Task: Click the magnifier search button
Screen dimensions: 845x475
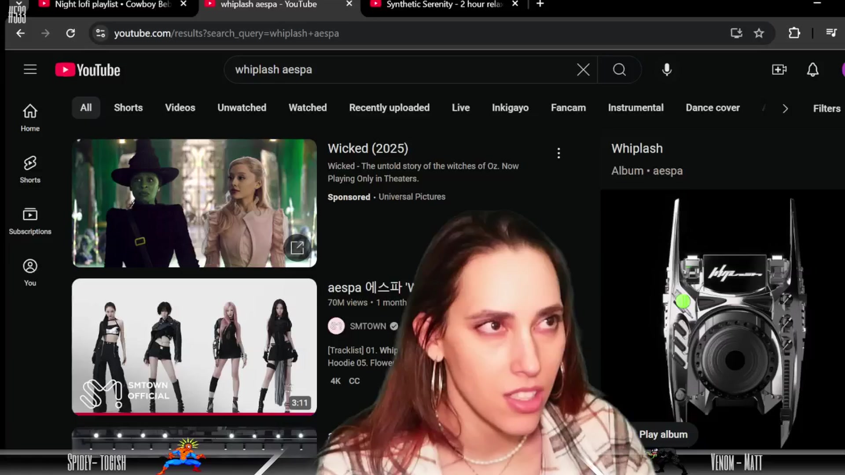Action: point(619,69)
